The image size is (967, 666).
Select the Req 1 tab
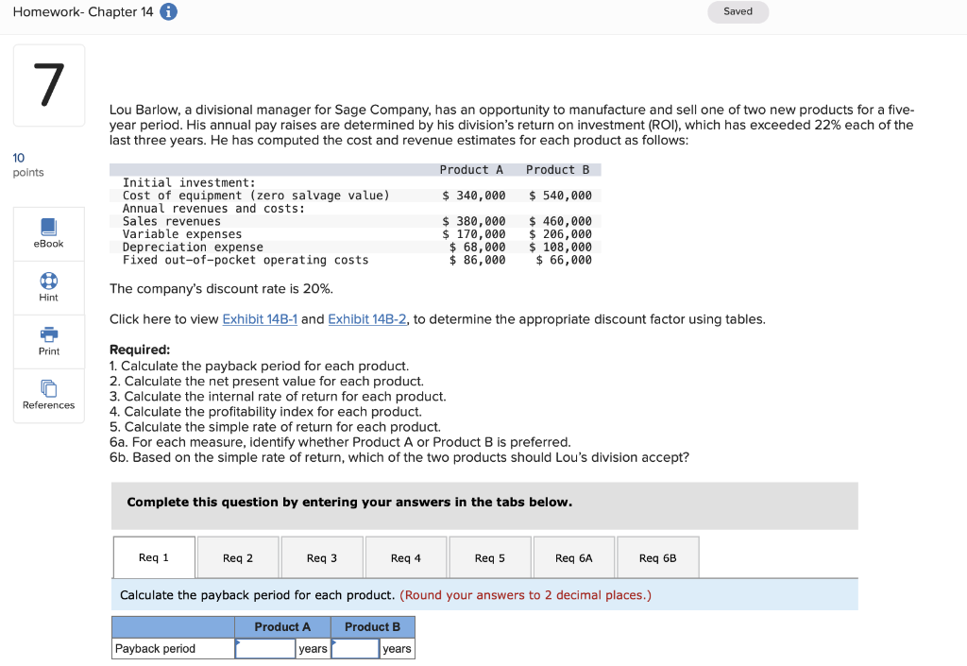pyautogui.click(x=154, y=557)
